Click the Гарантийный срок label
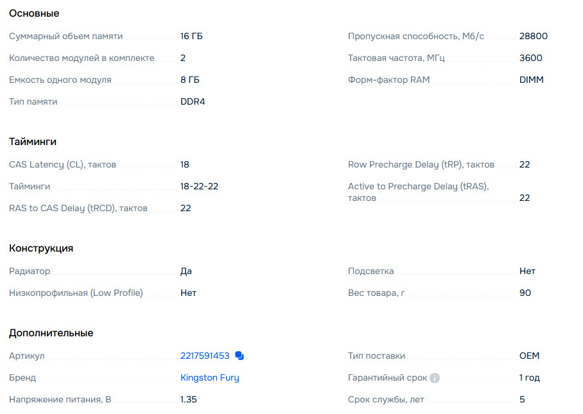Image resolution: width=583 pixels, height=414 pixels. tap(387, 377)
